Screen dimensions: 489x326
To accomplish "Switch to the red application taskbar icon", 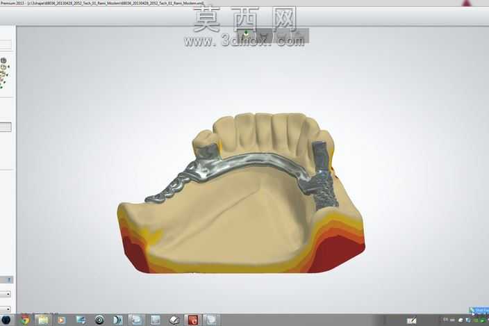I will click(x=192, y=320).
